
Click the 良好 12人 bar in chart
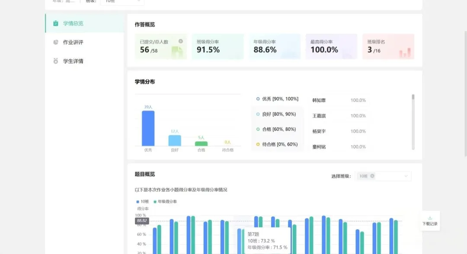(175, 140)
